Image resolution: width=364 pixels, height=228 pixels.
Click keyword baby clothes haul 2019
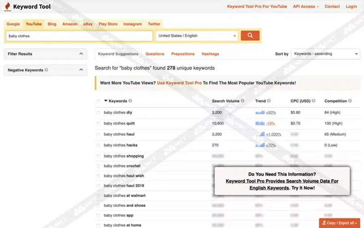click(x=124, y=186)
